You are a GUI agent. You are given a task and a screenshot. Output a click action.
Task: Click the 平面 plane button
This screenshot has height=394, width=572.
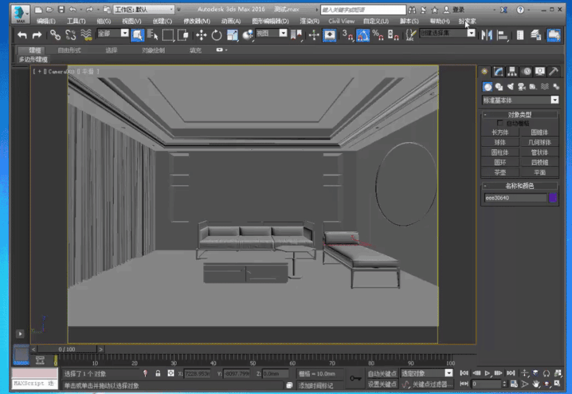pyautogui.click(x=540, y=172)
